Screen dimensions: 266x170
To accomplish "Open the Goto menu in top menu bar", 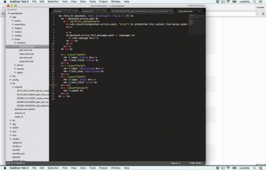I will point(83,2).
